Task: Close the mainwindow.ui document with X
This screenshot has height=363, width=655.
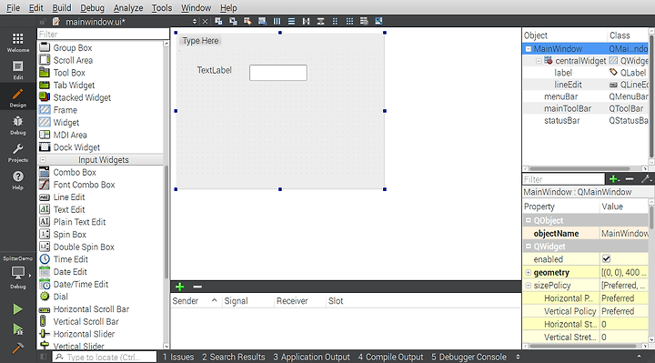Action: click(x=205, y=21)
